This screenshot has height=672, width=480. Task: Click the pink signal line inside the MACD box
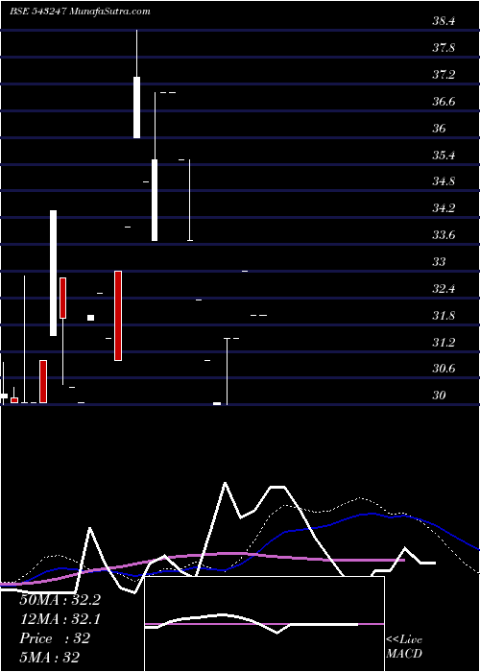(x=264, y=624)
